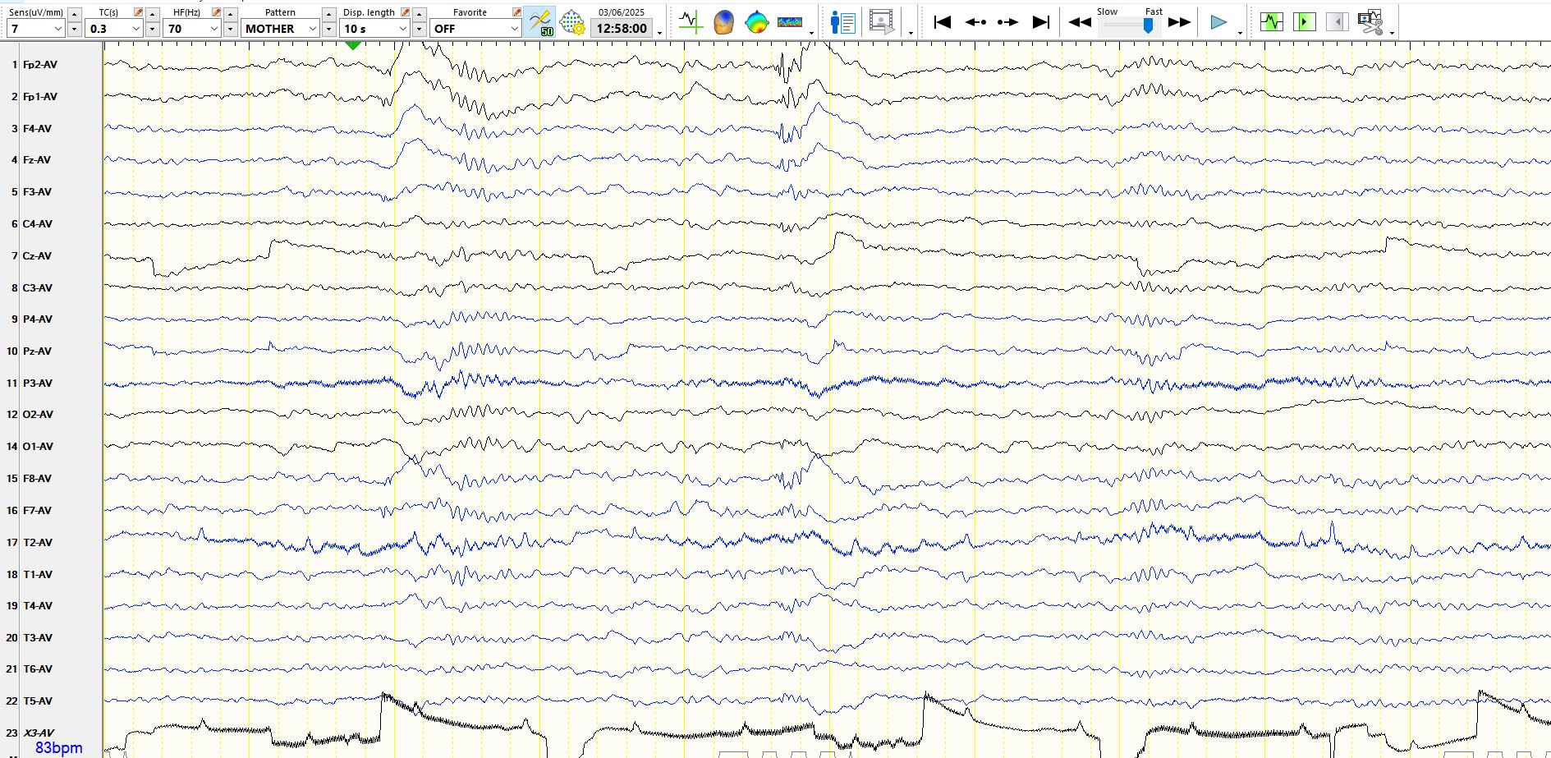
Task: Click the pencil edit icon beside Favorite
Action: 516,12
